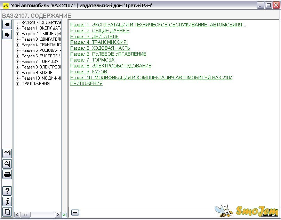Expand Раздел 9. КУЗОВ tree node

(x=17, y=73)
